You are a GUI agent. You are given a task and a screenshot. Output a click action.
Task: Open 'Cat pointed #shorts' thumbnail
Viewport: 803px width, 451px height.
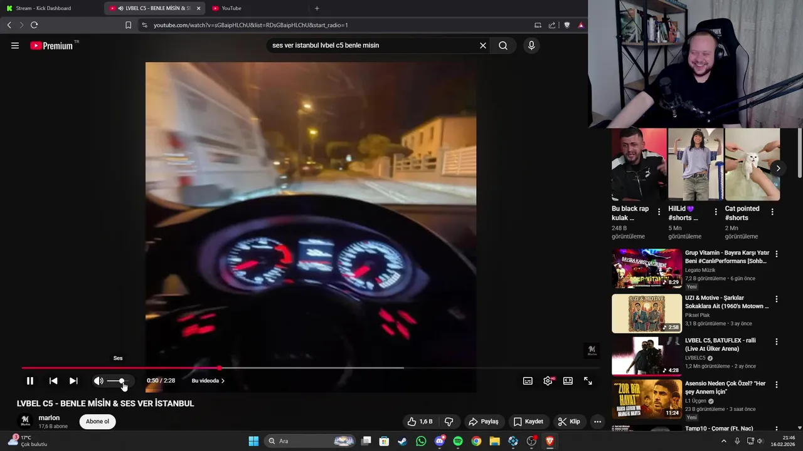pyautogui.click(x=752, y=164)
